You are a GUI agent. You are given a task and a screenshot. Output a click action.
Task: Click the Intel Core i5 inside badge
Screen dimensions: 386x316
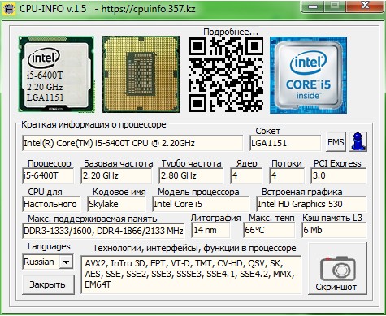tap(308, 75)
